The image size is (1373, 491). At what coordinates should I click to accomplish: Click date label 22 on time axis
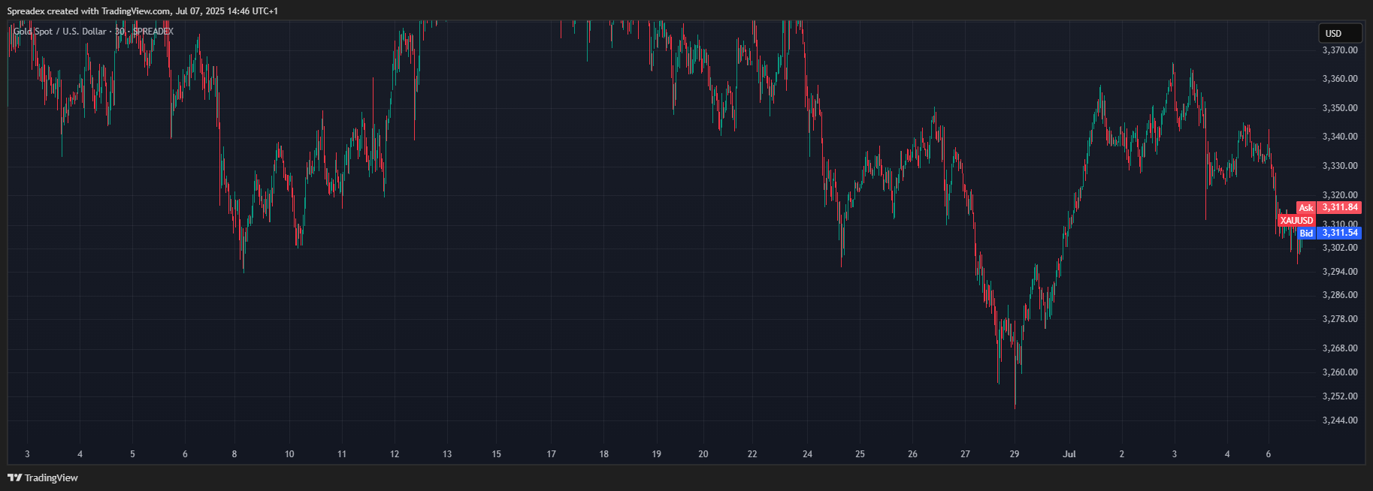click(752, 454)
